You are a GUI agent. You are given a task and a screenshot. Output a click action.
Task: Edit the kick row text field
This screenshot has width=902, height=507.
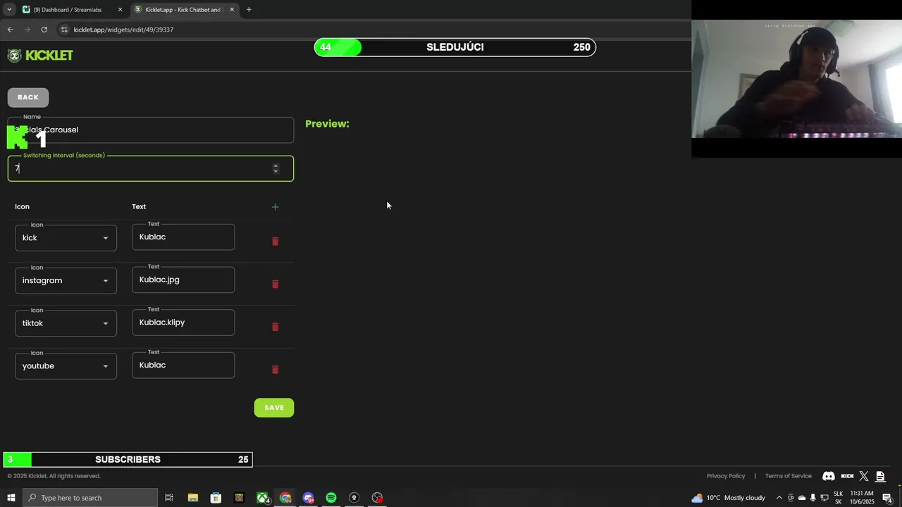point(183,237)
